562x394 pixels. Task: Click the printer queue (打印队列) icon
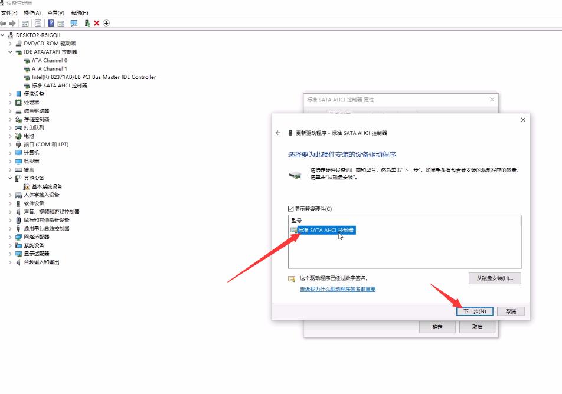pos(19,127)
